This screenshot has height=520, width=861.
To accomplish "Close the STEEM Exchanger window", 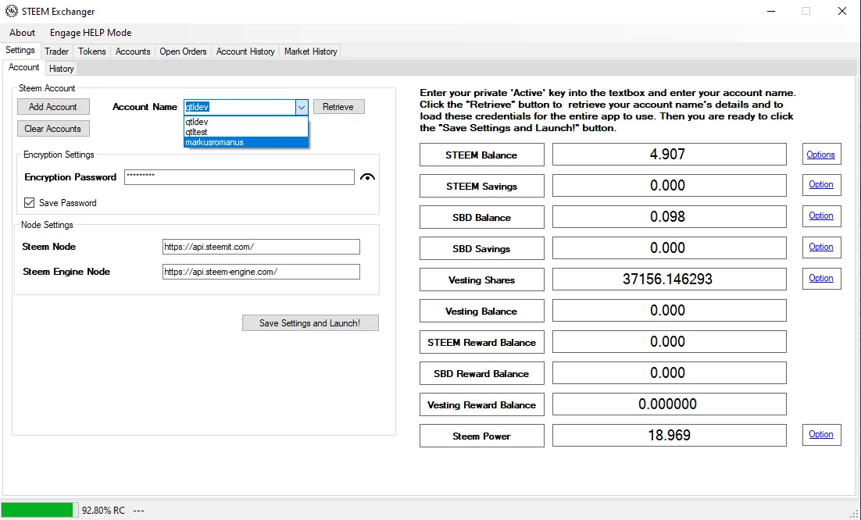I will (841, 11).
